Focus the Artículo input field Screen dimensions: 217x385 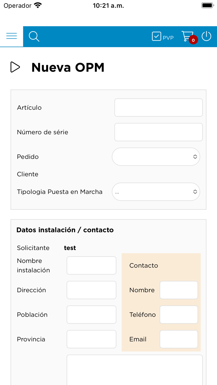158,108
